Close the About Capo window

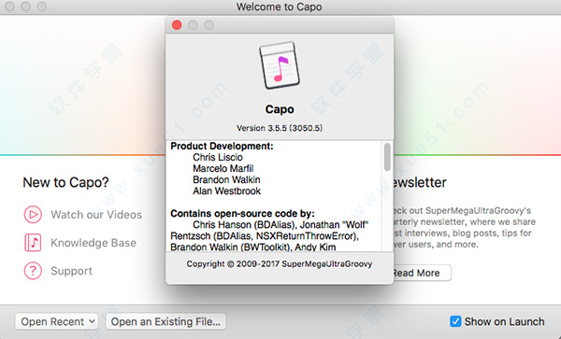click(x=177, y=25)
